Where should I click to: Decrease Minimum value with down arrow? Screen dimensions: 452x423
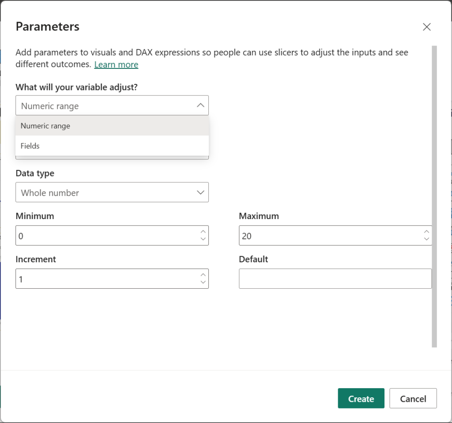coord(203,239)
